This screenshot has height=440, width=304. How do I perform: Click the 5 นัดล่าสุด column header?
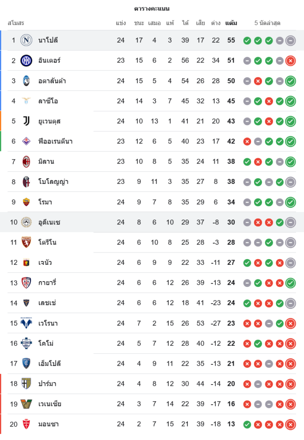[x=267, y=23]
